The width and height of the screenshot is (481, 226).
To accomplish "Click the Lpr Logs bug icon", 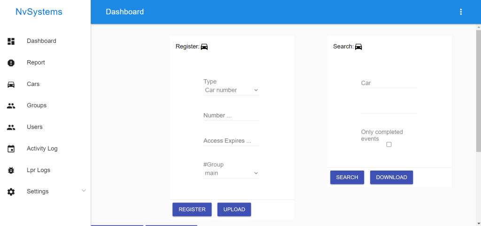I will click(11, 170).
